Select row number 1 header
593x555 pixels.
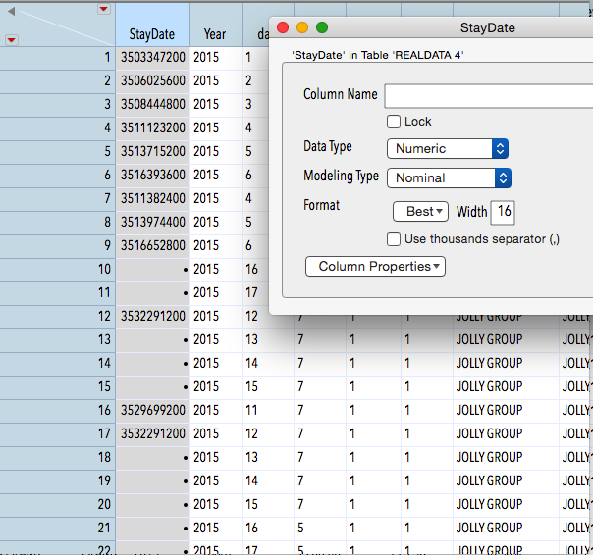(58, 58)
